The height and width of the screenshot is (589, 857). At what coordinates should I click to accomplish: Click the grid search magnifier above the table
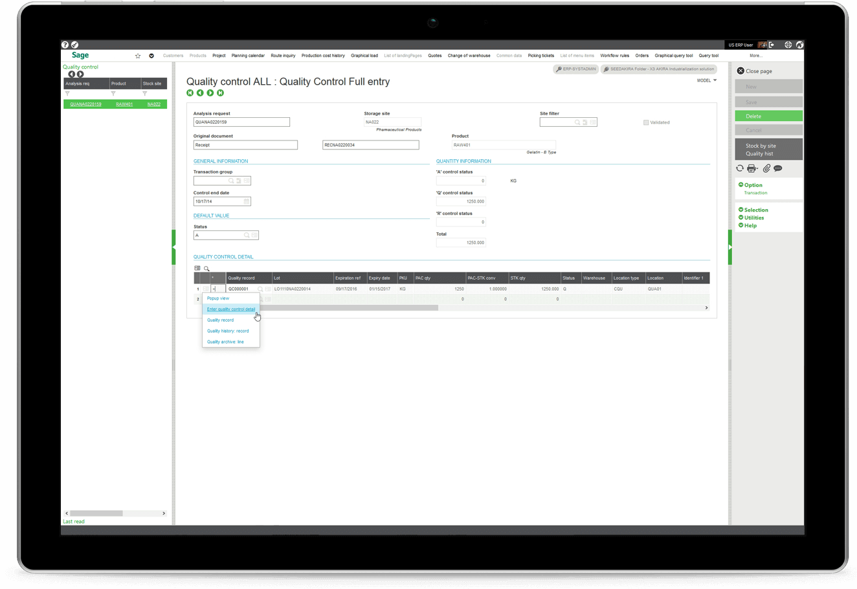(206, 269)
